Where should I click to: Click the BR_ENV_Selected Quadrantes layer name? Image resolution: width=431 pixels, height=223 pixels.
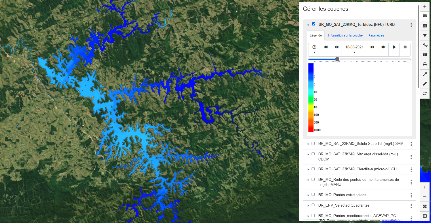344,205
